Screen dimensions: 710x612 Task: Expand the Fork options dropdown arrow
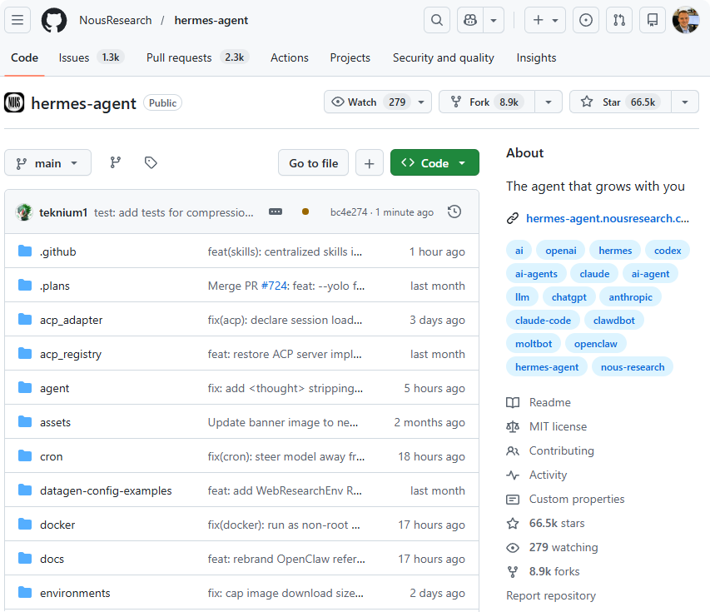549,102
